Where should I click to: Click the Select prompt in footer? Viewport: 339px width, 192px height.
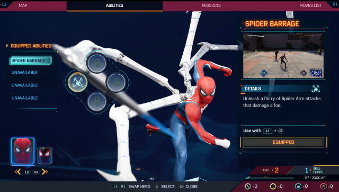(x=165, y=187)
